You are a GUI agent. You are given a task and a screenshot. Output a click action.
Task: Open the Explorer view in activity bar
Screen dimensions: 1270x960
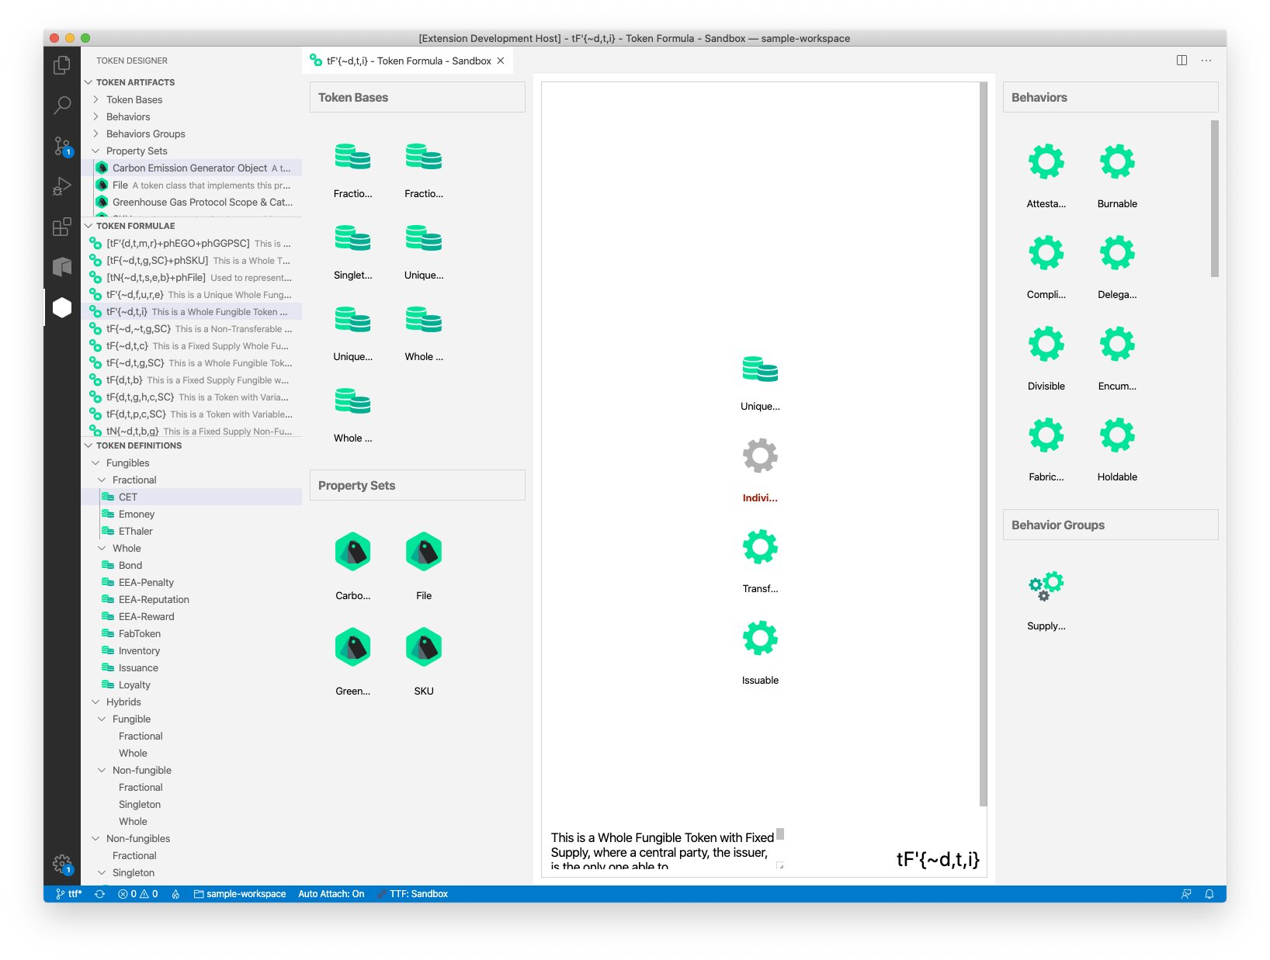[62, 66]
